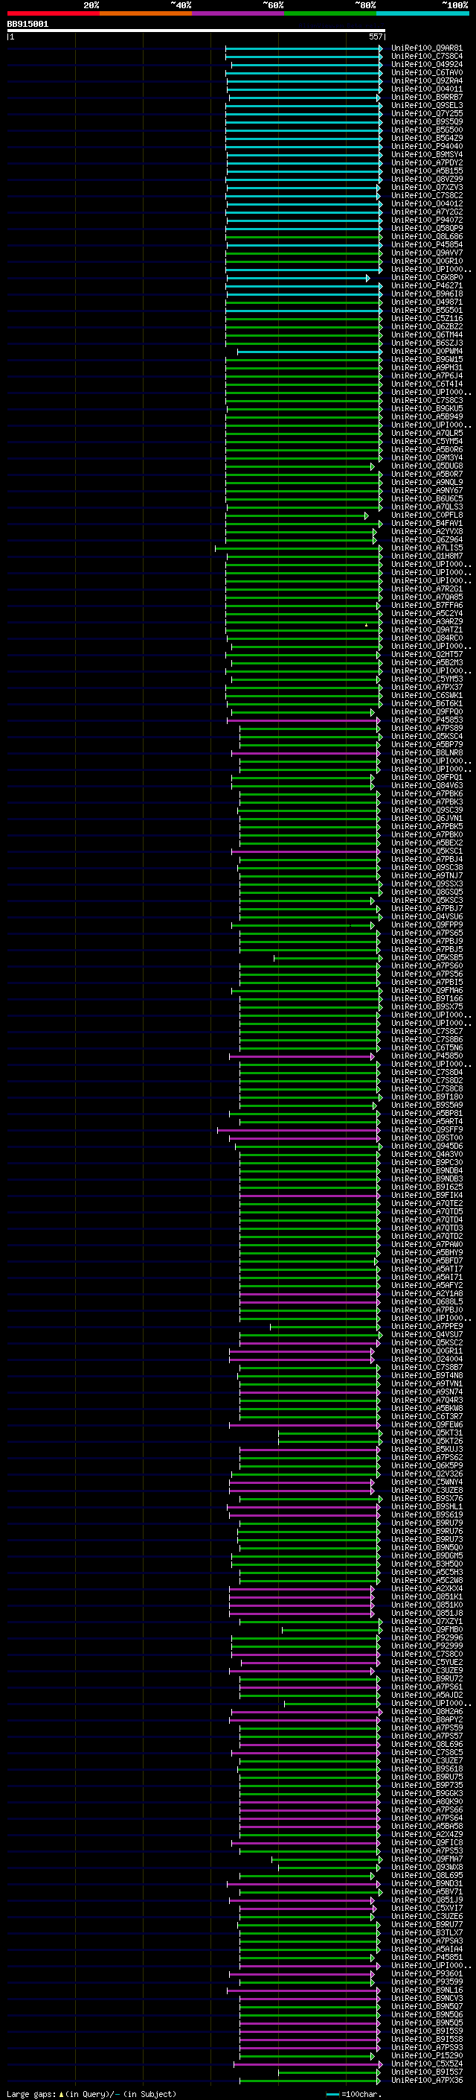Click the purple ~60% identity legend segment
This screenshot has width=476, height=2100.
click(237, 13)
